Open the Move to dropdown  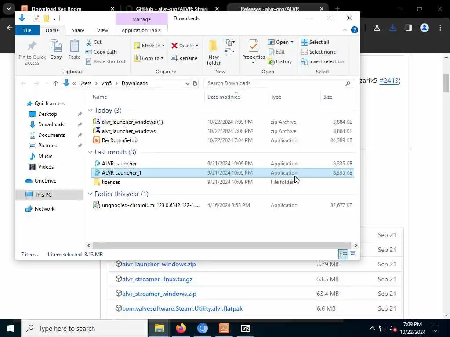149,46
